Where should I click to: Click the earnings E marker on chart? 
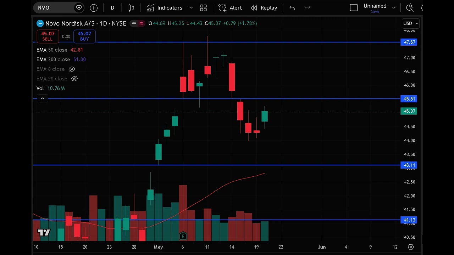[x=183, y=236]
